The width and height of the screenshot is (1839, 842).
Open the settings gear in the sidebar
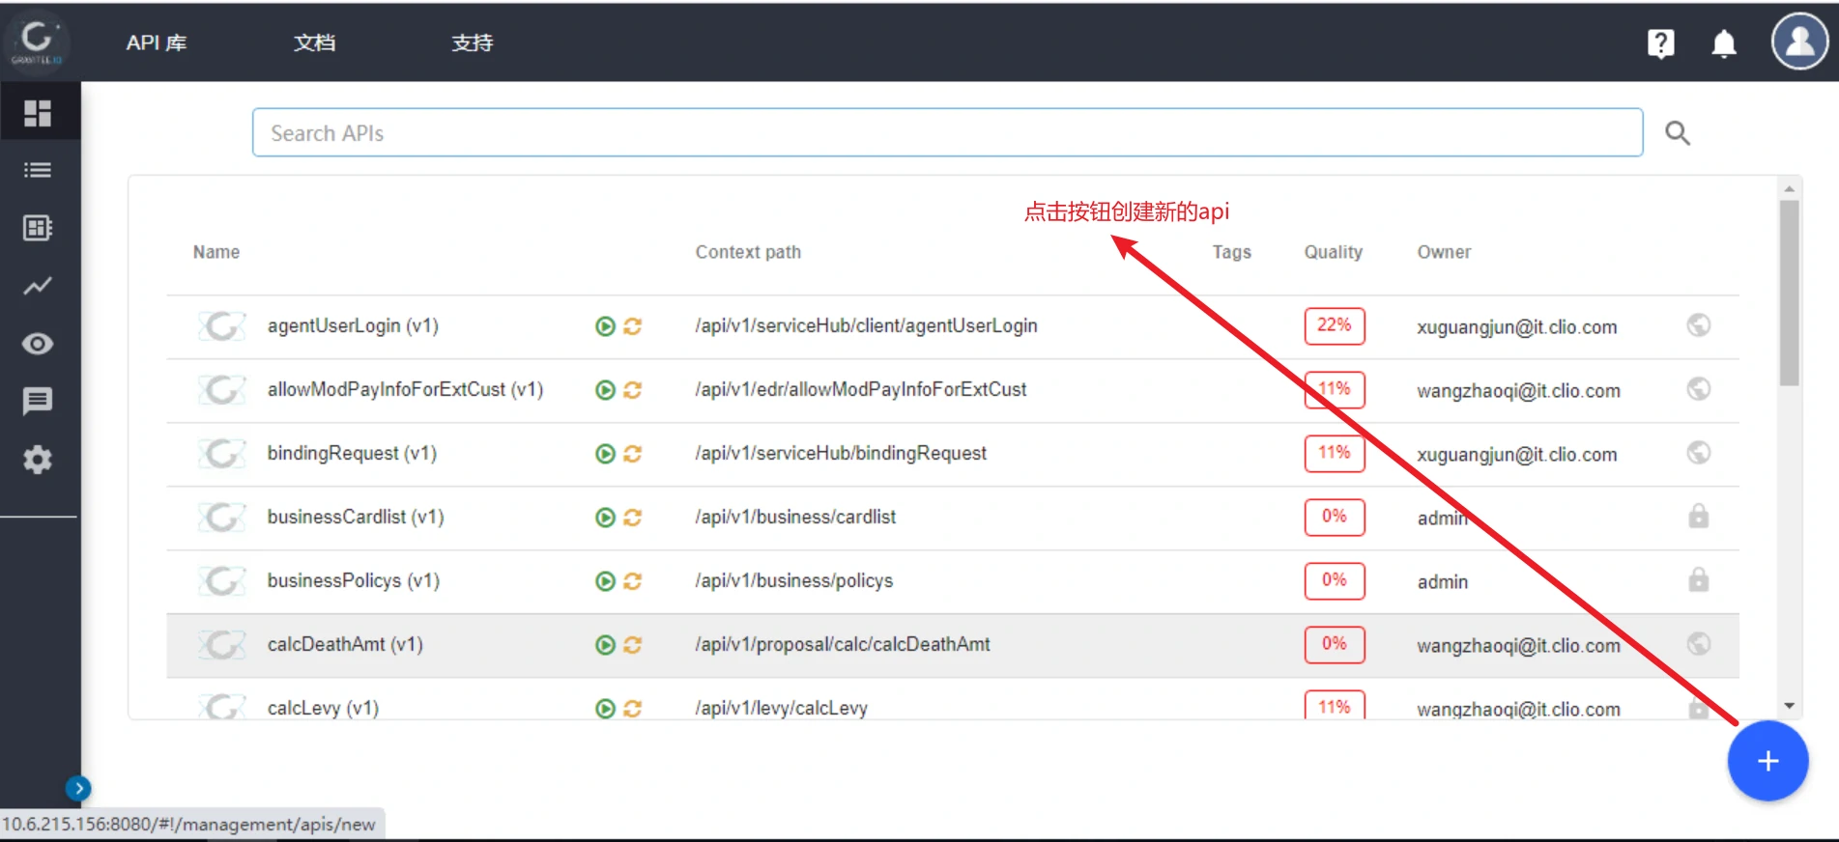pos(38,460)
